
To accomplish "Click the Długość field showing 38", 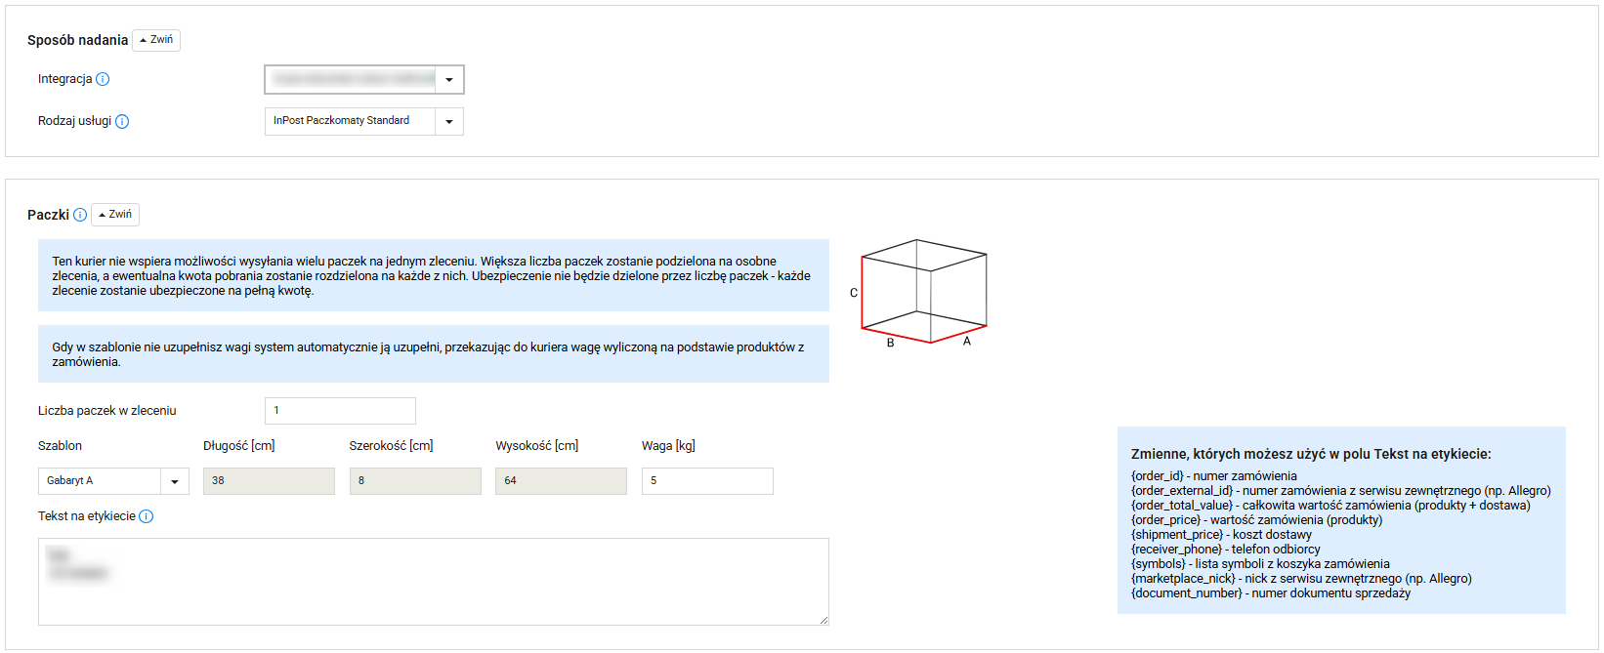I will click(269, 481).
